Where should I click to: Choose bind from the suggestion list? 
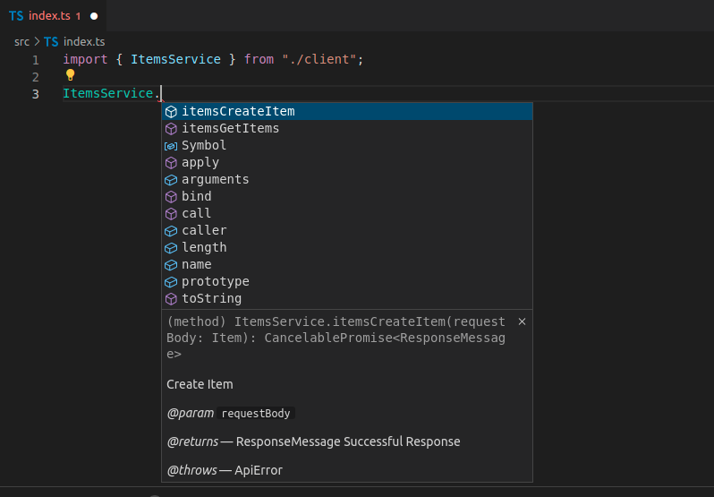pyautogui.click(x=197, y=196)
